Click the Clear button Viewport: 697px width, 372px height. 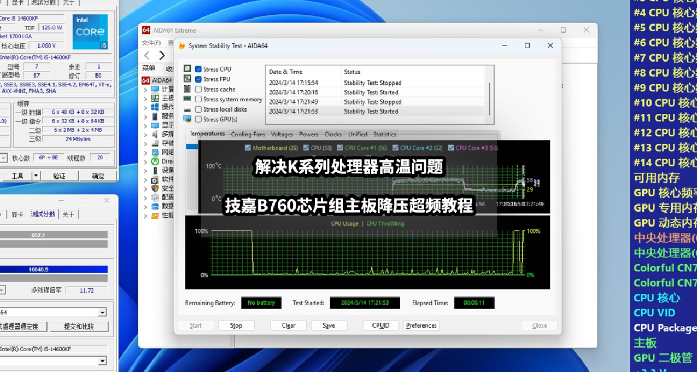(x=289, y=326)
